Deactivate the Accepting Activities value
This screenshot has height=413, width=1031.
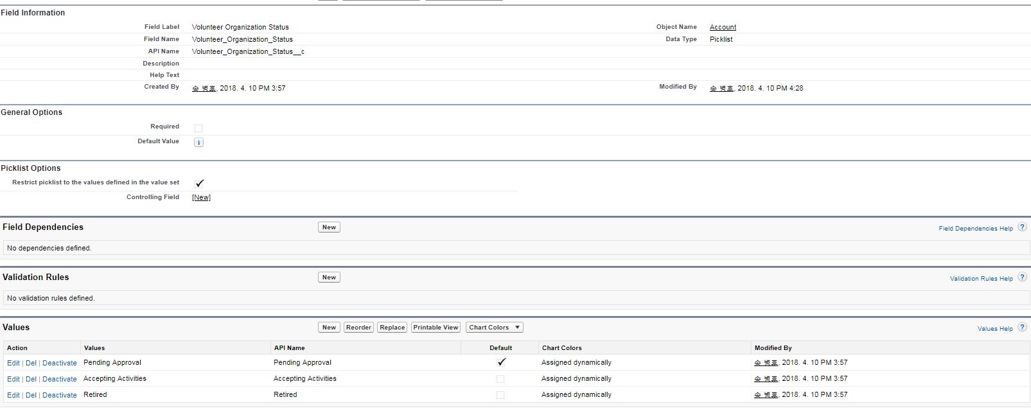(x=60, y=379)
